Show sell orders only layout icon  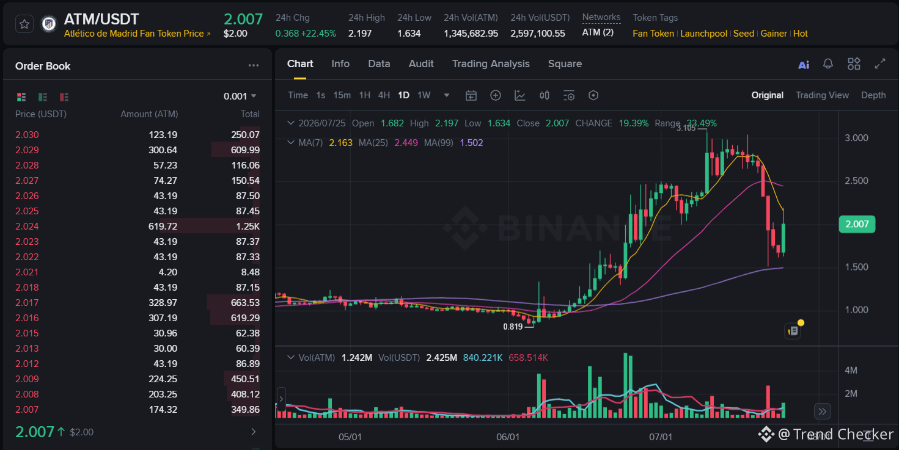pyautogui.click(x=64, y=96)
